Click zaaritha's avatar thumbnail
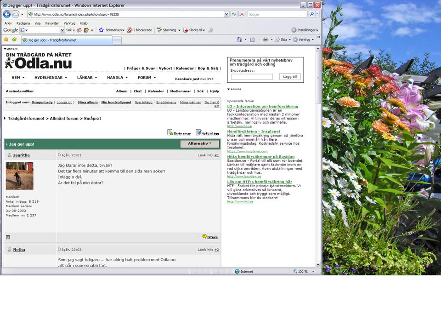The image size is (441, 331). (19, 176)
